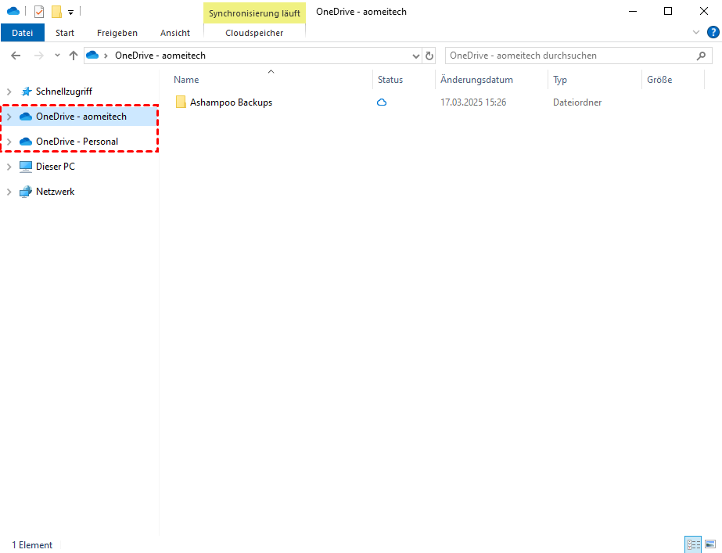Open the address bar history dropdown

(x=416, y=56)
